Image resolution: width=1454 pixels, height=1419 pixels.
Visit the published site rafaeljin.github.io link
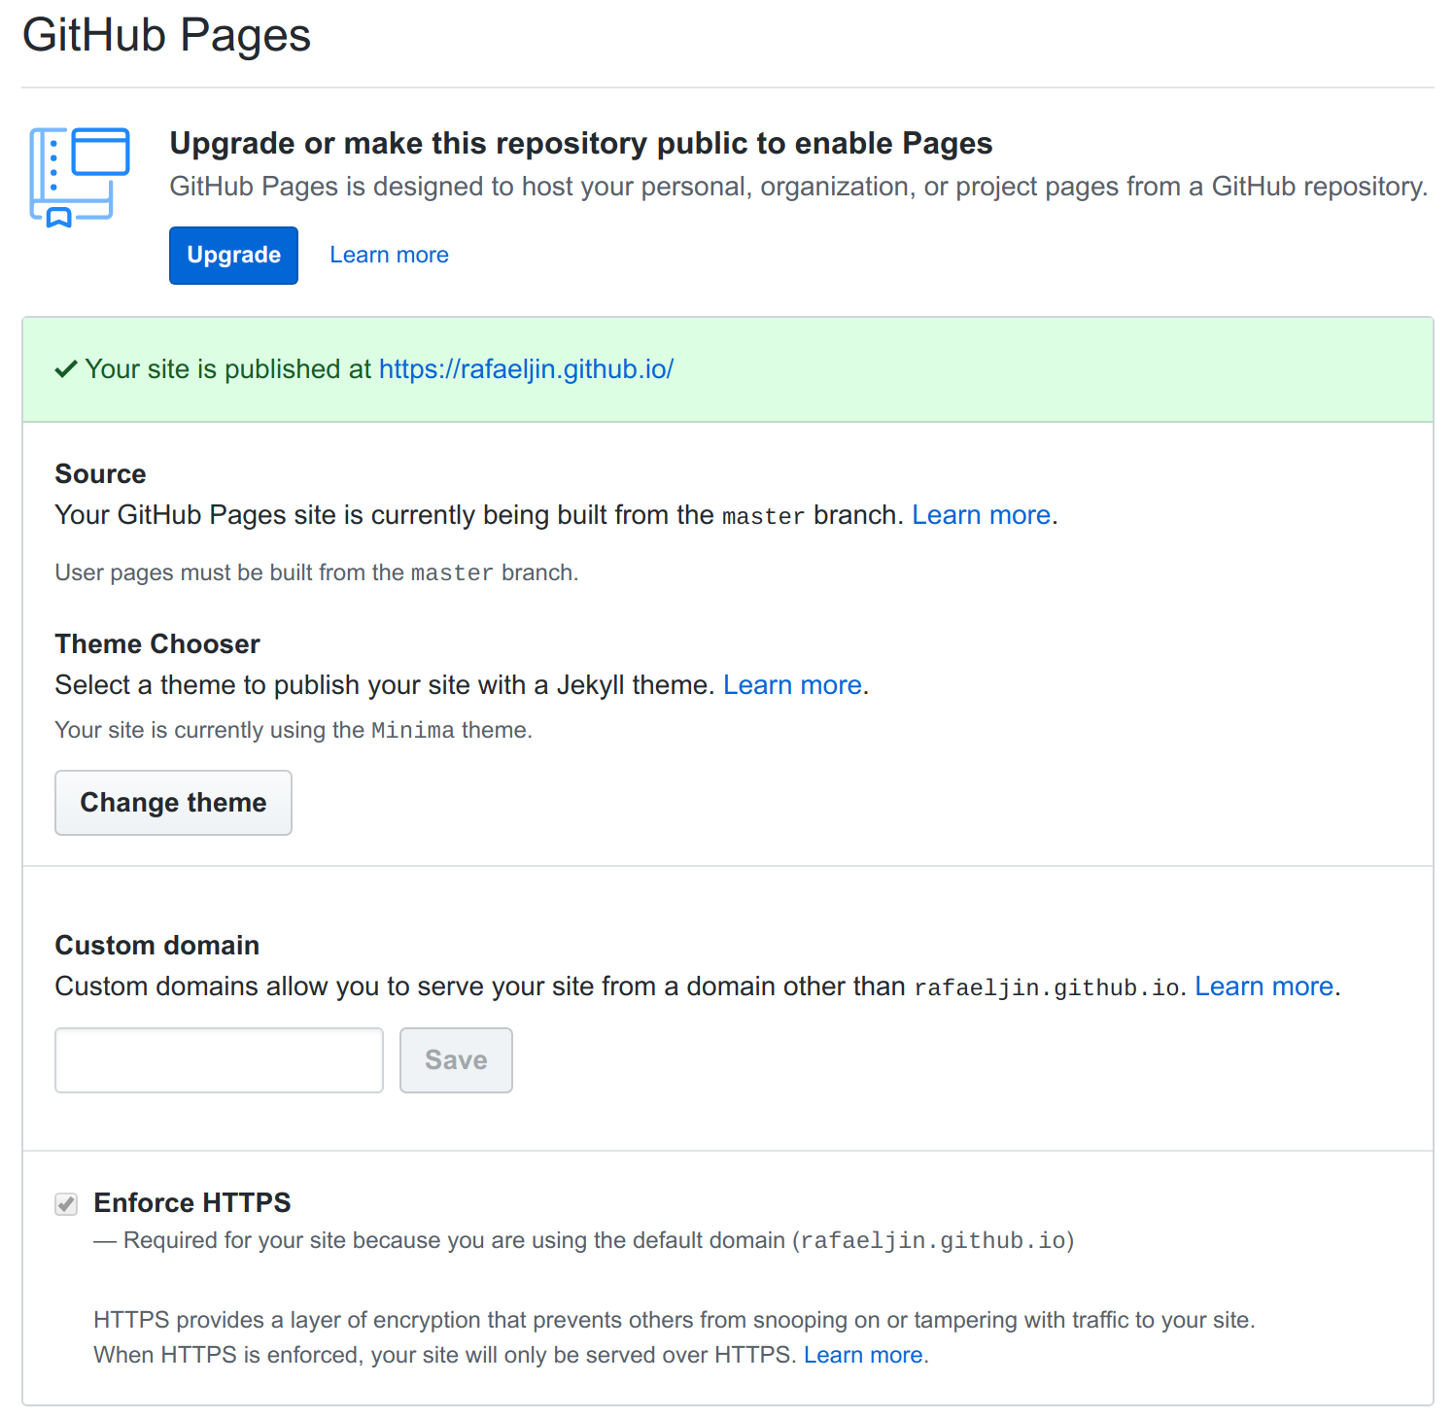[526, 369]
